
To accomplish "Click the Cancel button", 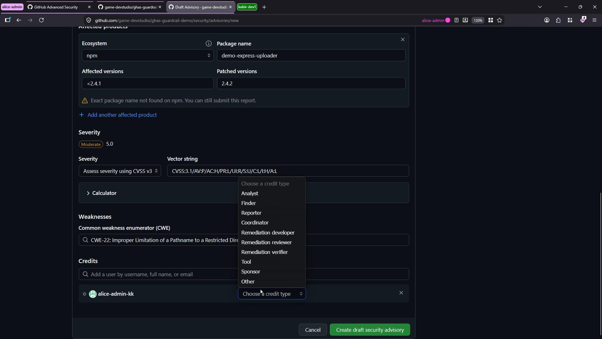I will coord(313,330).
